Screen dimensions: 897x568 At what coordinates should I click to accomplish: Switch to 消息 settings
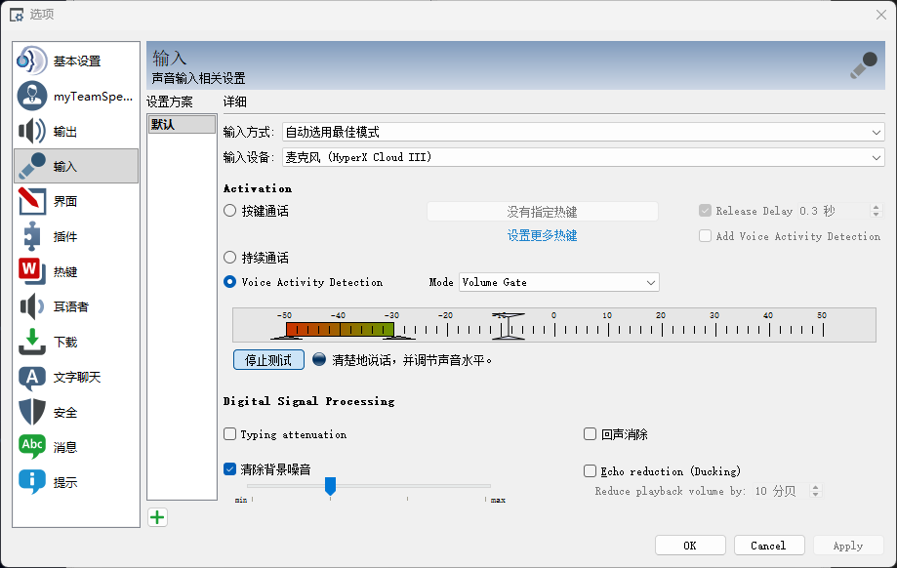(x=76, y=447)
